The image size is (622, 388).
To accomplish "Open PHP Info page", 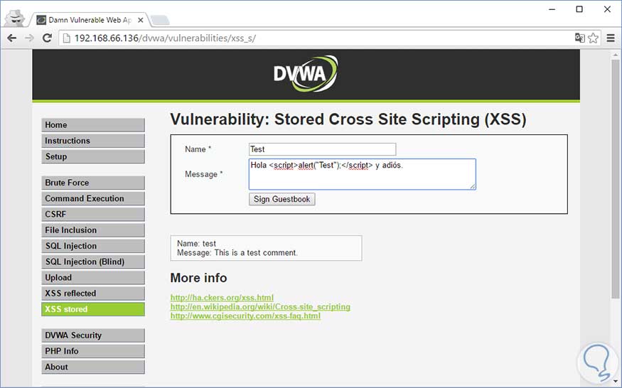I will tap(93, 351).
